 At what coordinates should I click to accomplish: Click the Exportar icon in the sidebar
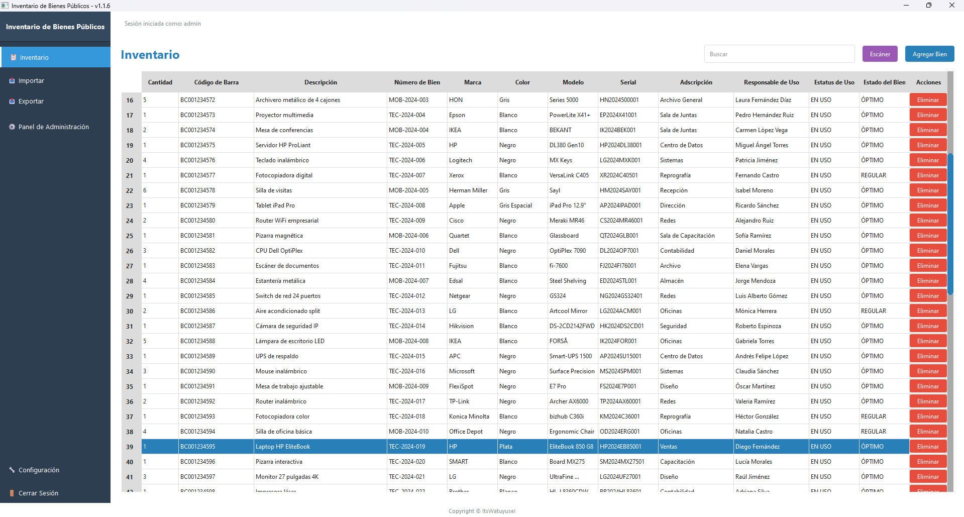(12, 101)
